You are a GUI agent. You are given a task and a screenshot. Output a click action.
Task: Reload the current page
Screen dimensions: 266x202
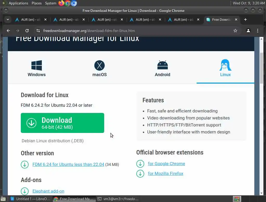pos(27,31)
